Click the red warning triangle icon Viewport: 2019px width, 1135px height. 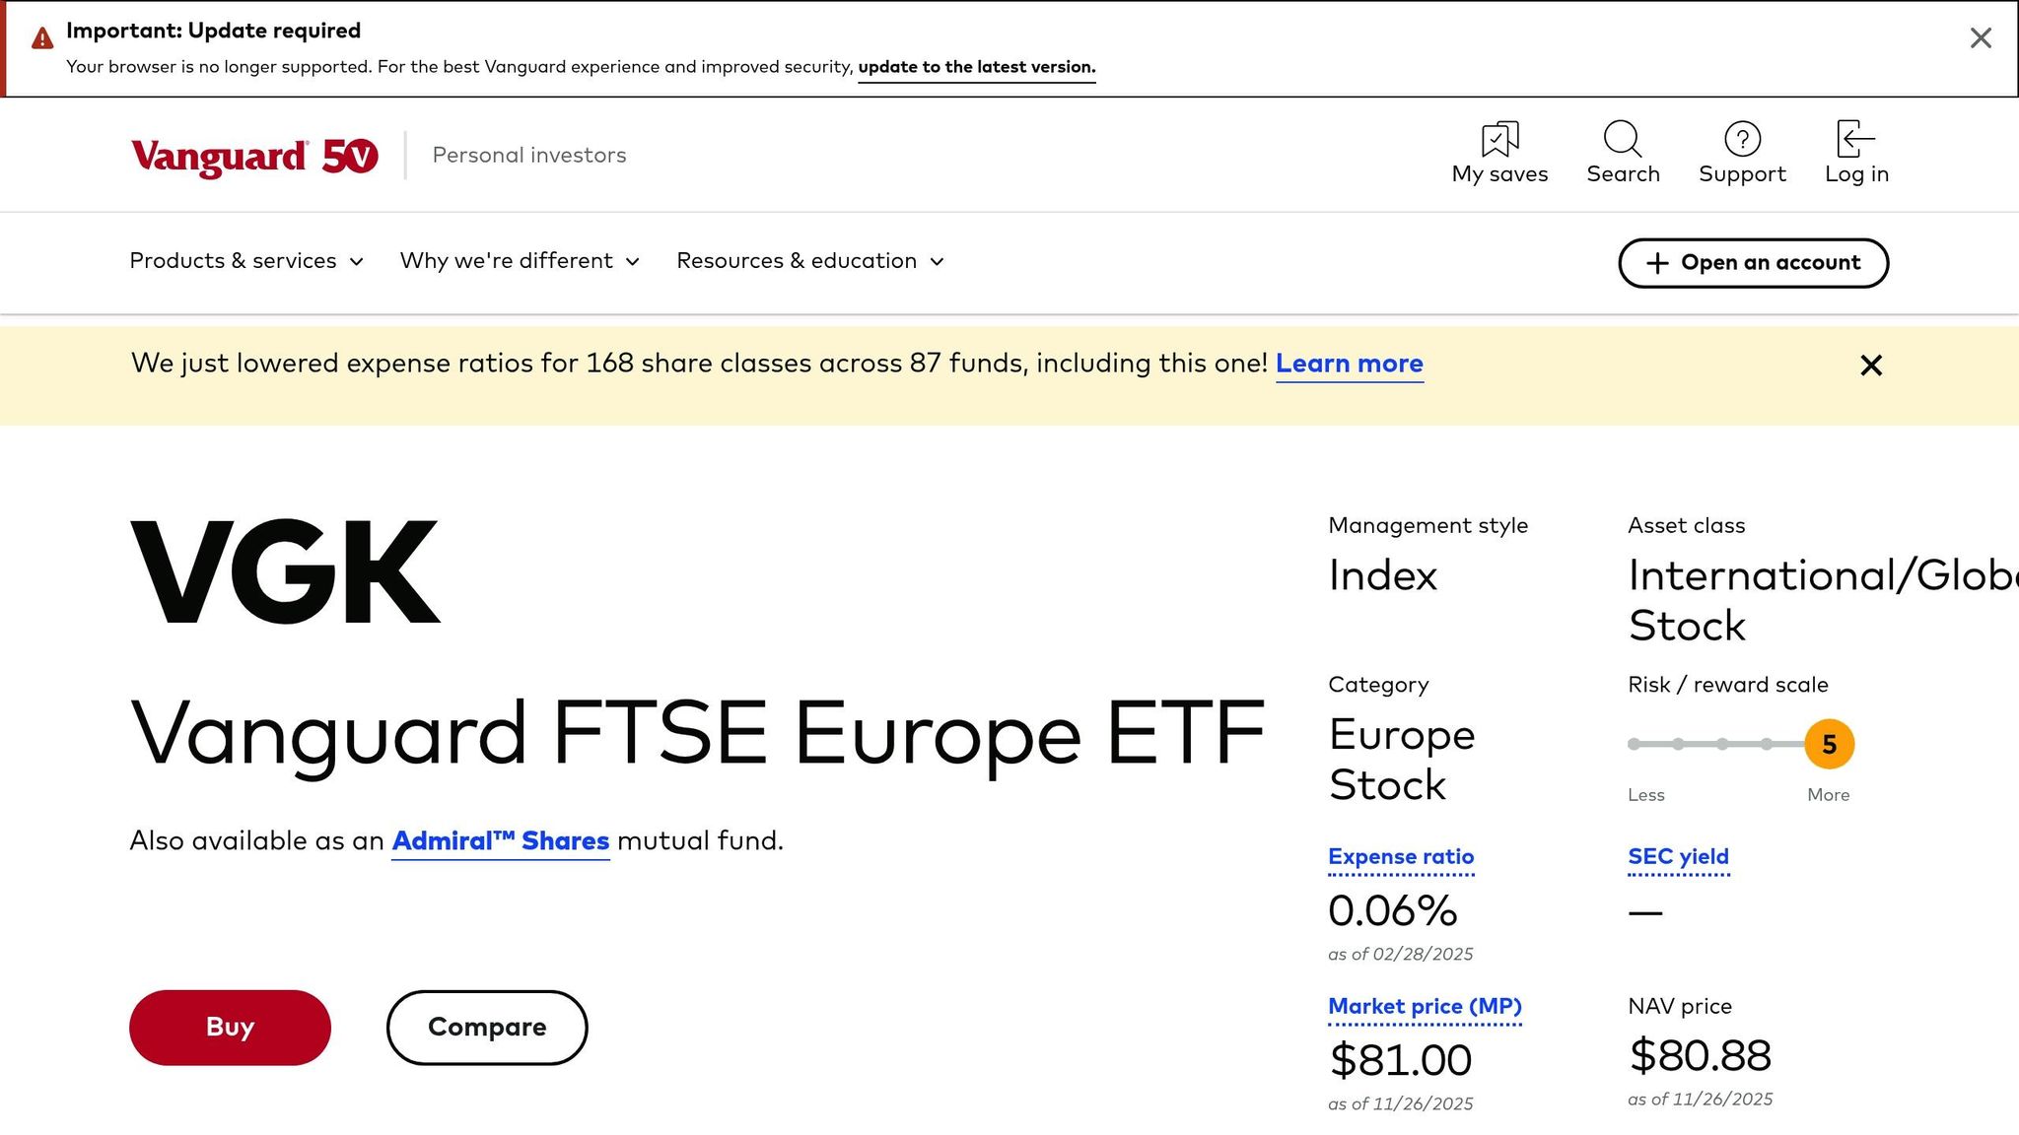[40, 35]
